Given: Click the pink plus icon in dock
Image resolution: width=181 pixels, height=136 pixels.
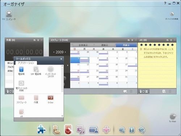Looking at the screenshot, I should click(106, 130).
